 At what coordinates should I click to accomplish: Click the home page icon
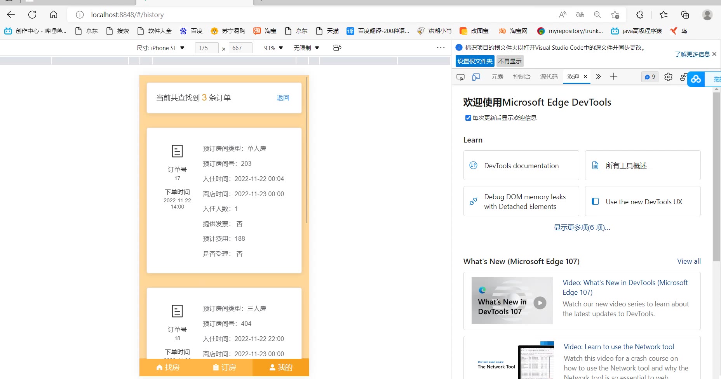coord(54,15)
